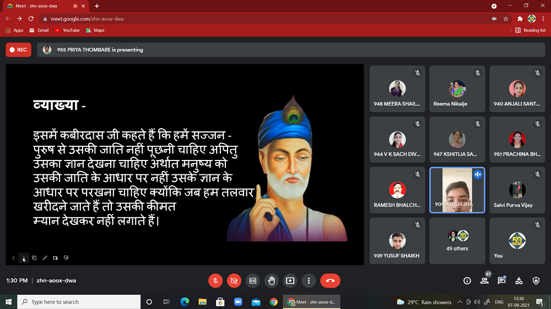Leave the call with red hang-up button
The height and width of the screenshot is (309, 551).
(330, 280)
